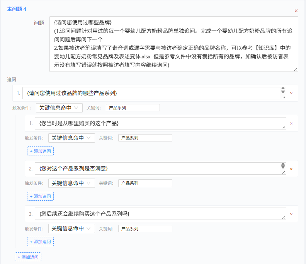Click the bottom-most 添加追问 button
The height and width of the screenshot is (264, 306).
tap(28, 257)
